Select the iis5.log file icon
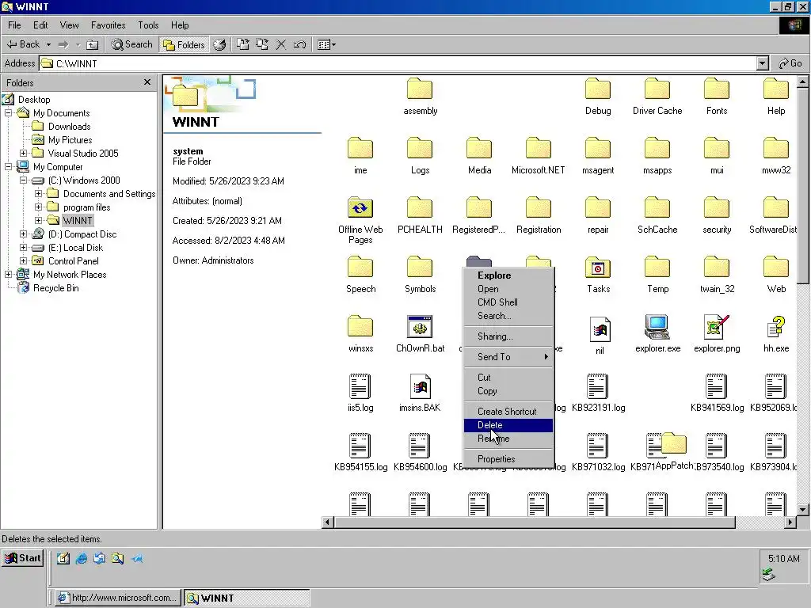The height and width of the screenshot is (608, 811). (x=360, y=386)
